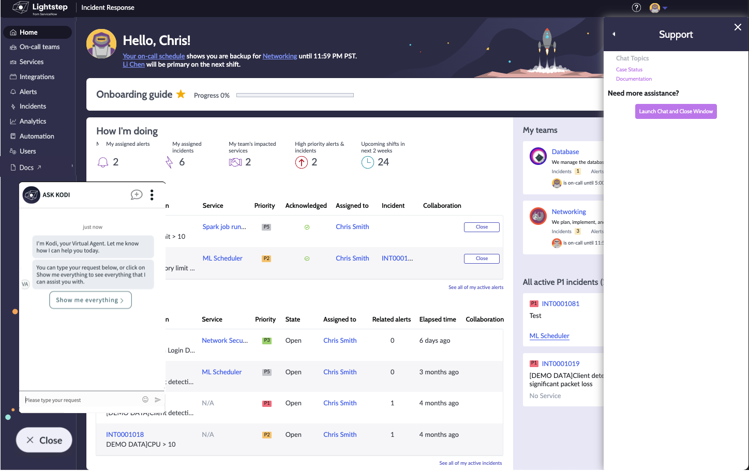Viewport: 749px width, 471px height.
Task: Click the acknowledged checkmark in Spark job row
Action: click(x=307, y=227)
